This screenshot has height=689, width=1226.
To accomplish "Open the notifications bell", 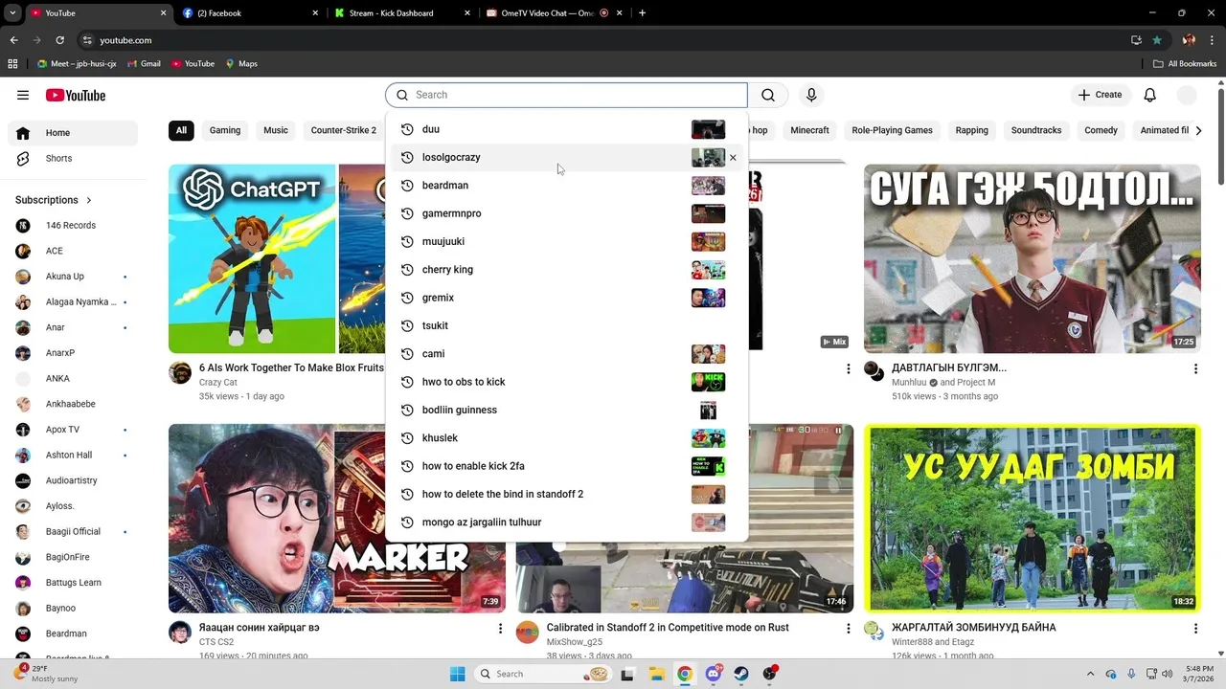I will (1150, 95).
